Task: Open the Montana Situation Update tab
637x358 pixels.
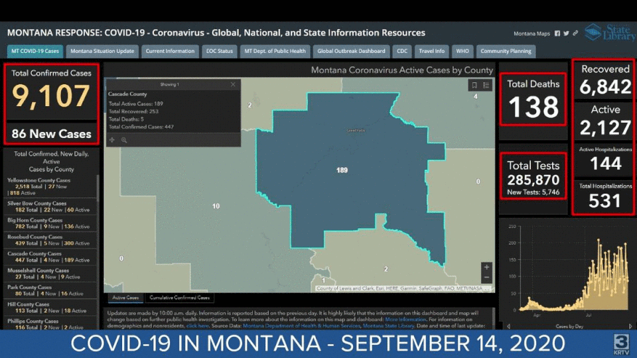Action: tap(102, 51)
